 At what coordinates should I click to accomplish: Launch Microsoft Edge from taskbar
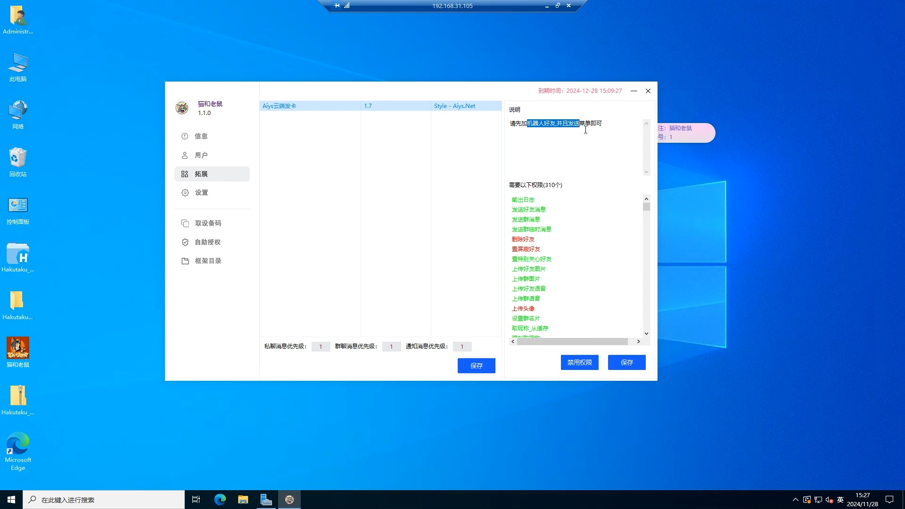coord(220,500)
